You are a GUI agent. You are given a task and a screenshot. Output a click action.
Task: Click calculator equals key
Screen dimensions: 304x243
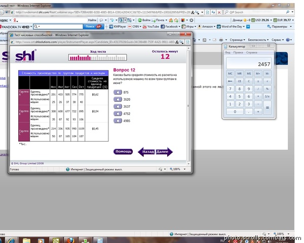pos(267,107)
